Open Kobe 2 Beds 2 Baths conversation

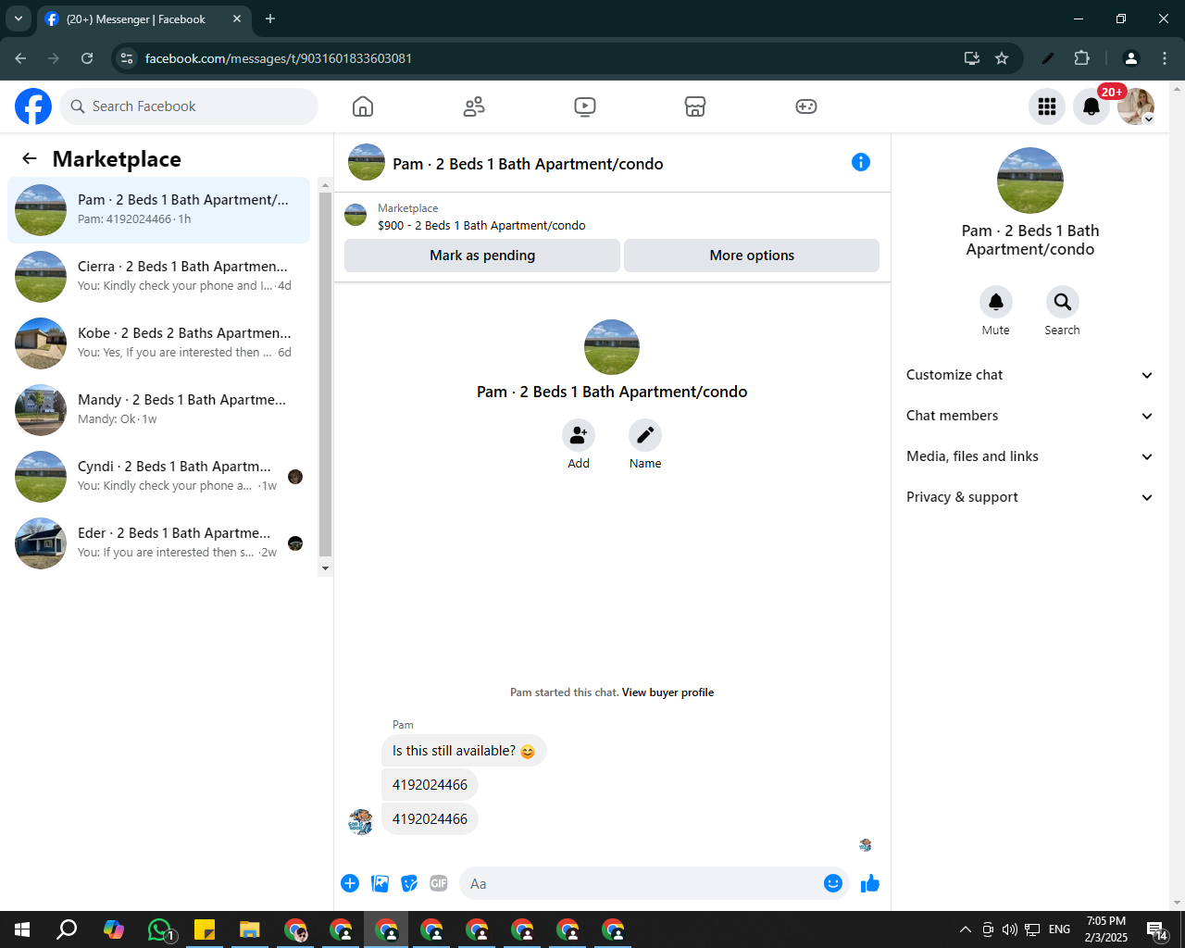click(x=158, y=343)
